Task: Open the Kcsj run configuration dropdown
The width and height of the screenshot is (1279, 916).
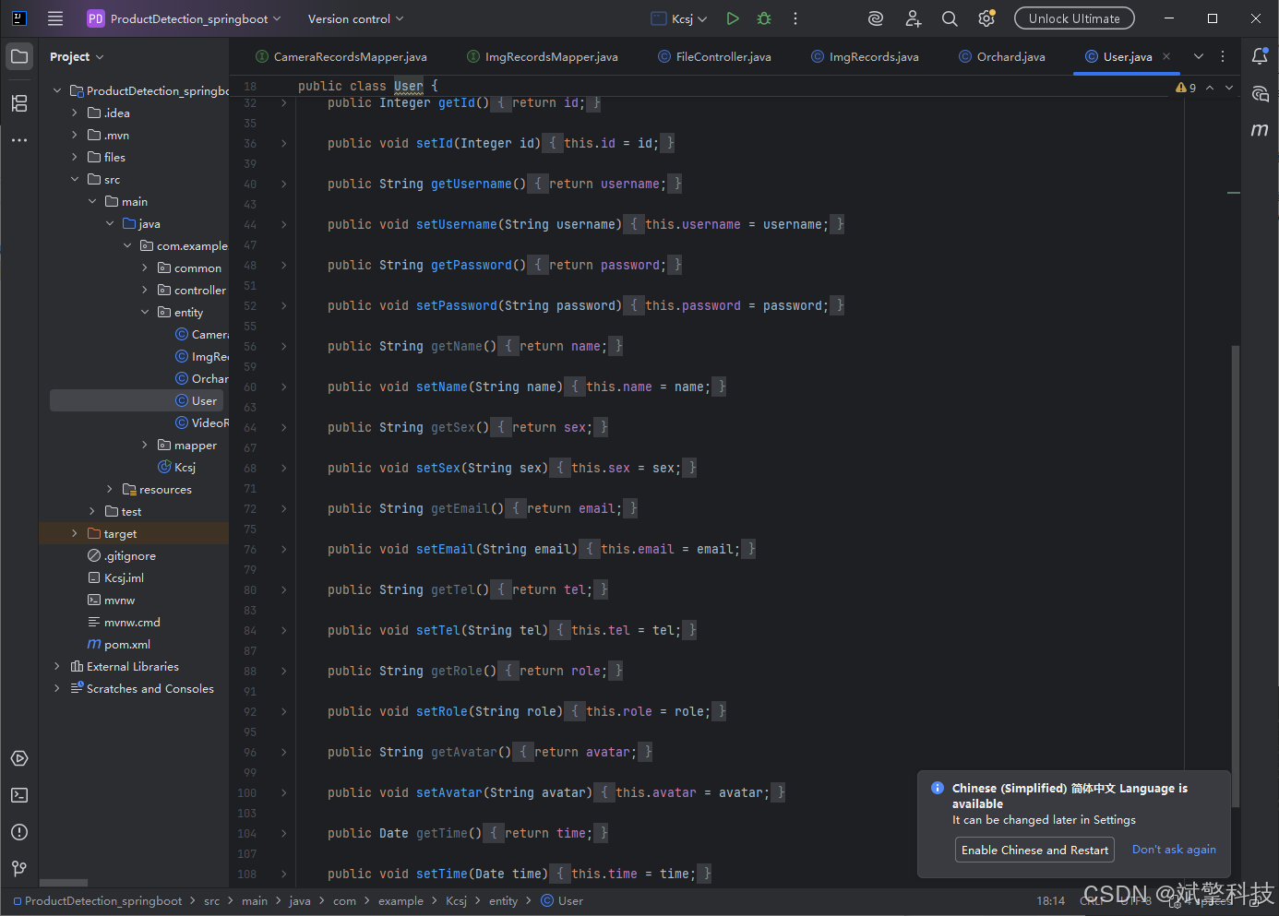Action: [x=680, y=18]
